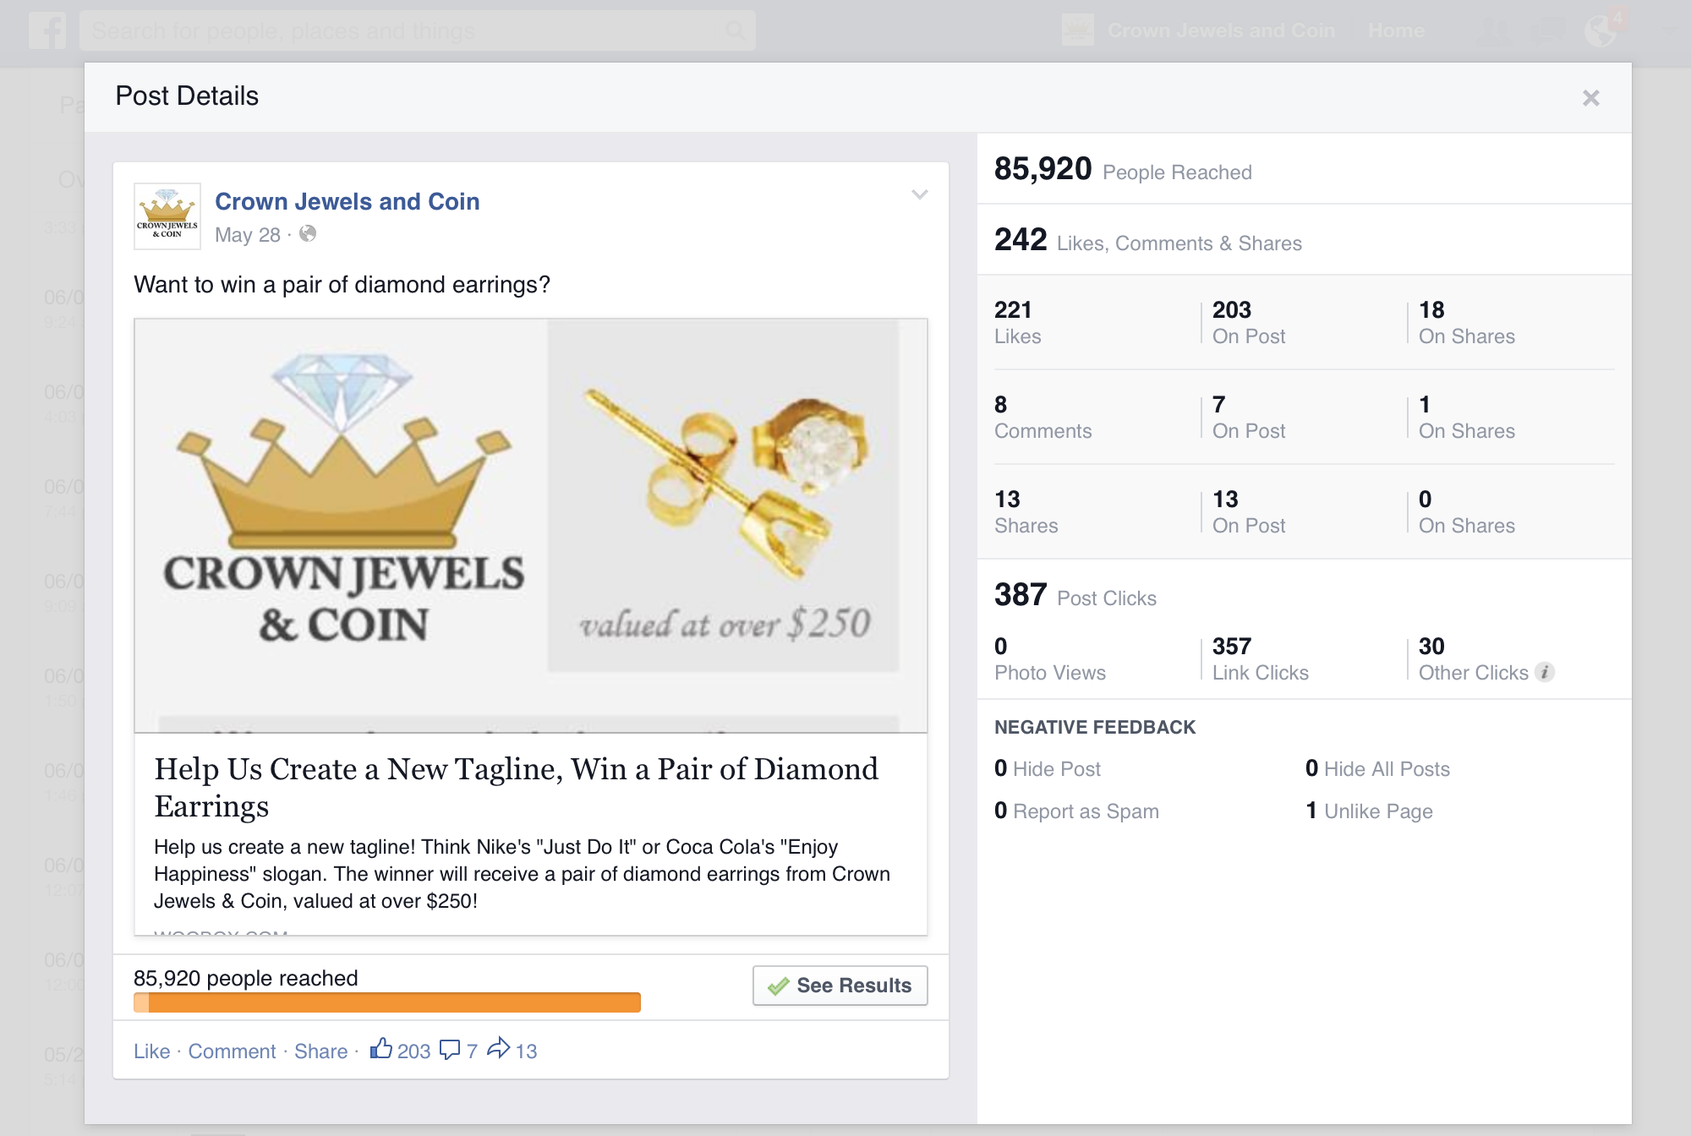Click Crown Jewels page avatar in post
The width and height of the screenshot is (1691, 1136).
pyautogui.click(x=167, y=216)
